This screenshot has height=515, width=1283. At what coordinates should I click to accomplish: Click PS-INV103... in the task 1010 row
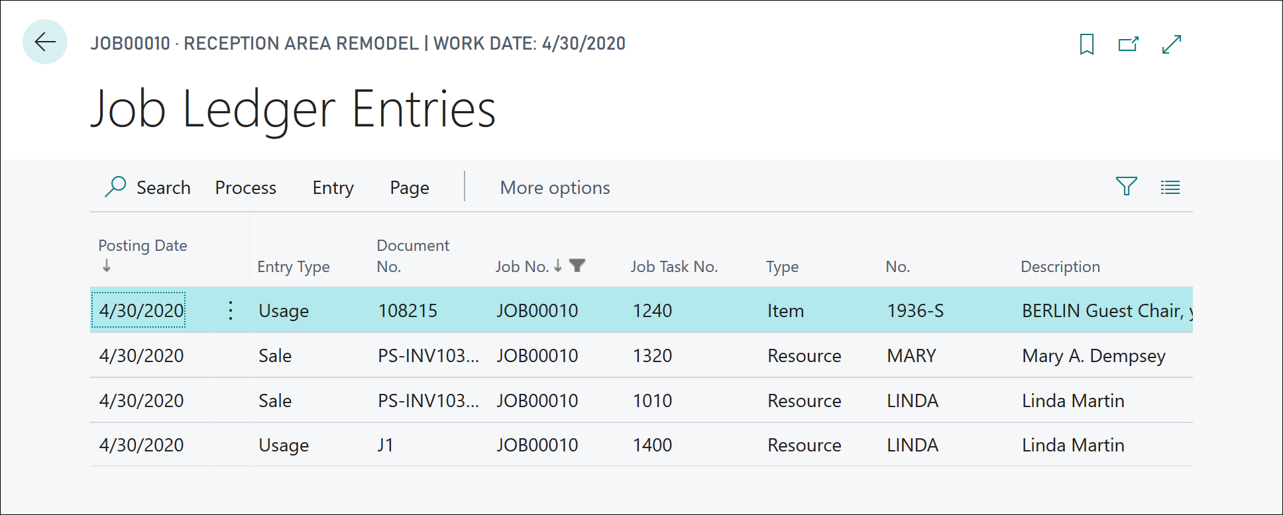click(x=428, y=400)
